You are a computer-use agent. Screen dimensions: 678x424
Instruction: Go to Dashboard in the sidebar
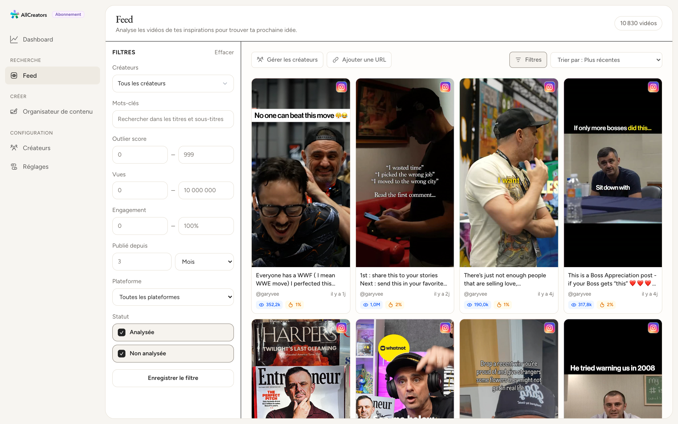tap(53, 39)
